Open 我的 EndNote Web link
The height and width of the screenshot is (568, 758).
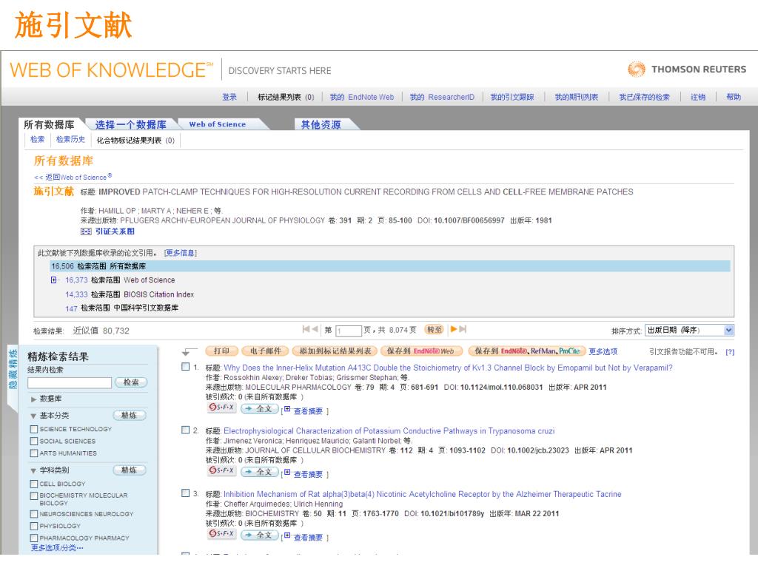[x=361, y=97]
